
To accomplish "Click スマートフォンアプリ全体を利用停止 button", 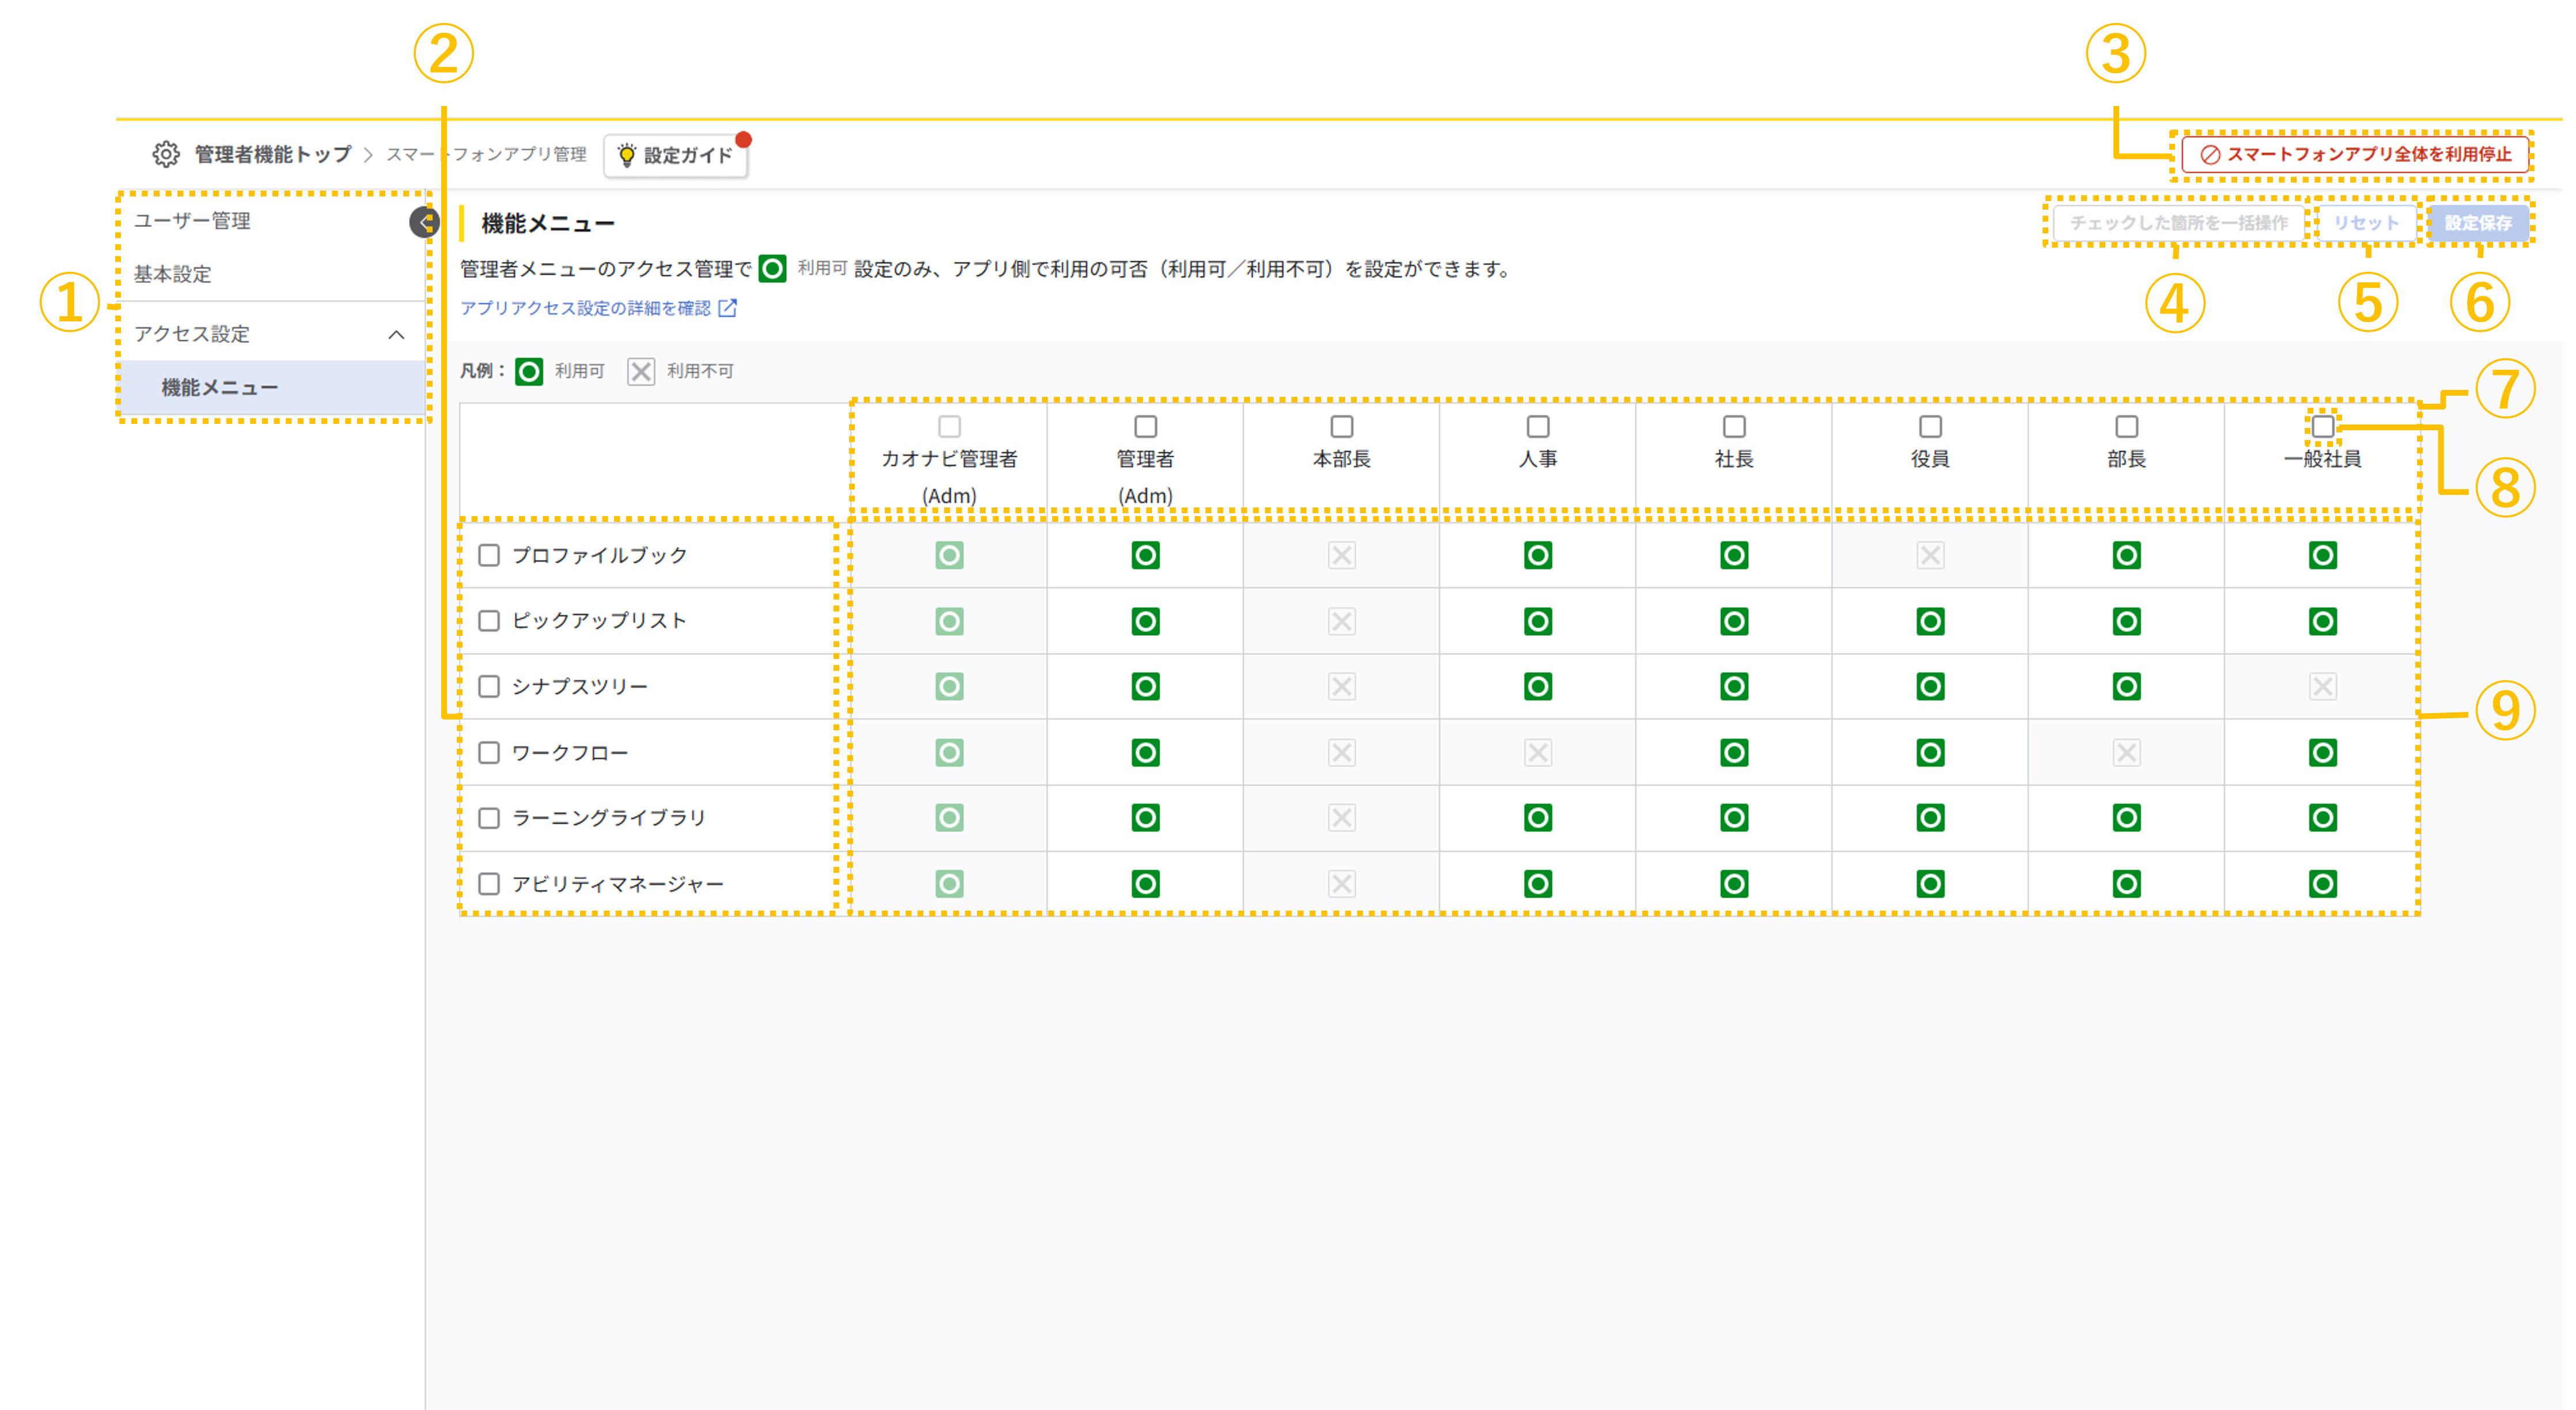I will (2356, 155).
